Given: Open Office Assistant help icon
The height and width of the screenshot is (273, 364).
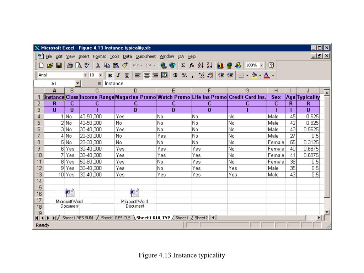Looking at the screenshot, I should pos(271,65).
